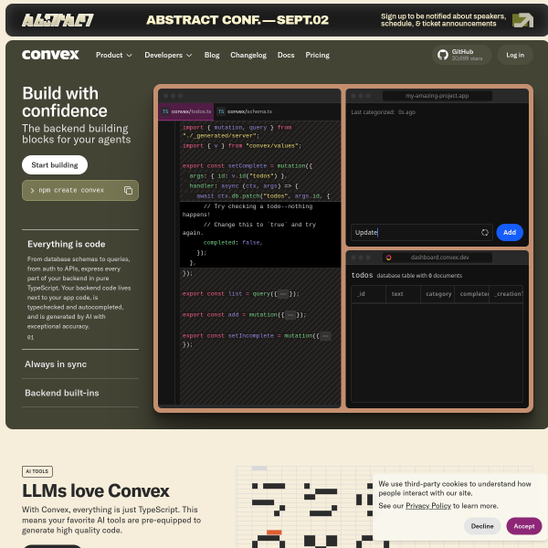Expand folded code in setIncomplete mutation
548x548 pixels.
[x=325, y=336]
